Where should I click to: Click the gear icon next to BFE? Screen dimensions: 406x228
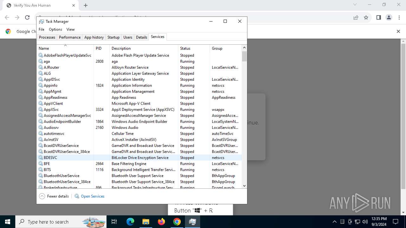[x=41, y=163]
